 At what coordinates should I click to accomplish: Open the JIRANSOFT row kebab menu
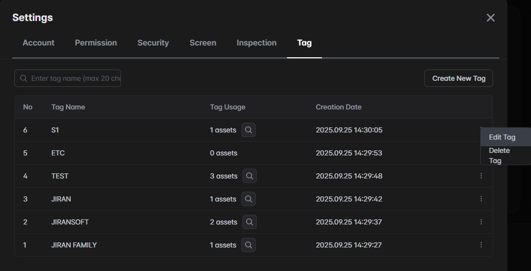tap(481, 222)
